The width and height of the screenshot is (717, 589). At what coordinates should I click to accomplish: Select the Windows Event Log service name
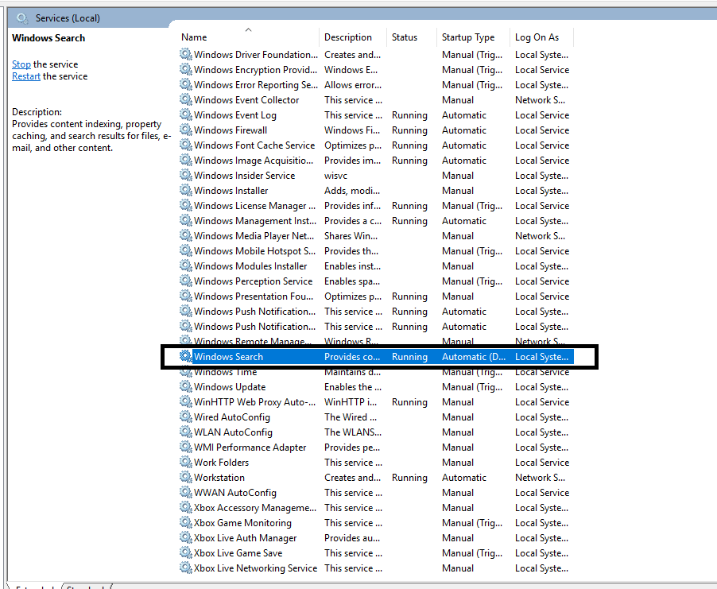[235, 115]
